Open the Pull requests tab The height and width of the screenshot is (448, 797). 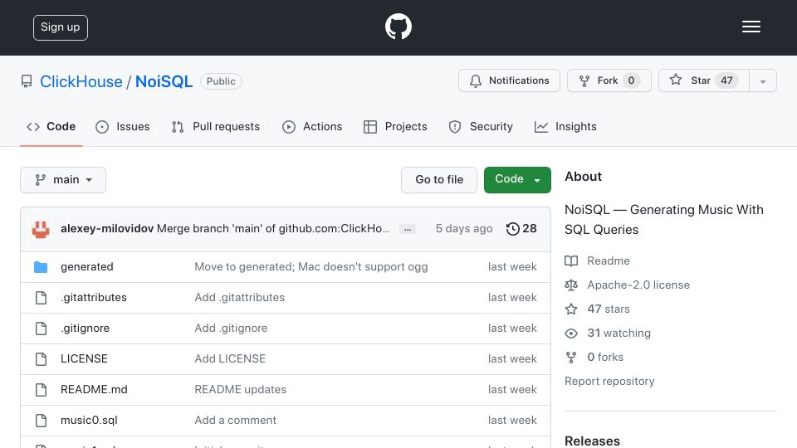click(216, 126)
